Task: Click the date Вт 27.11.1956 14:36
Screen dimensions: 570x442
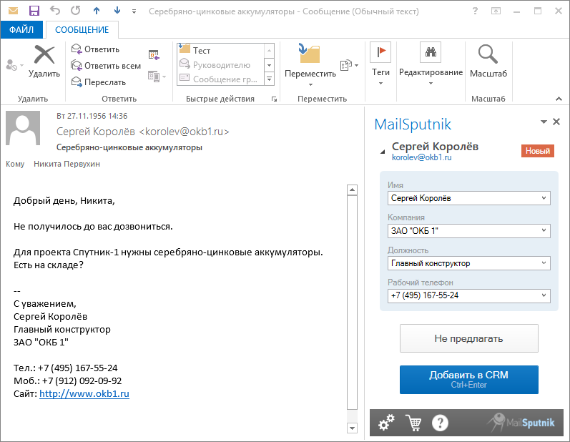Action: tap(92, 116)
